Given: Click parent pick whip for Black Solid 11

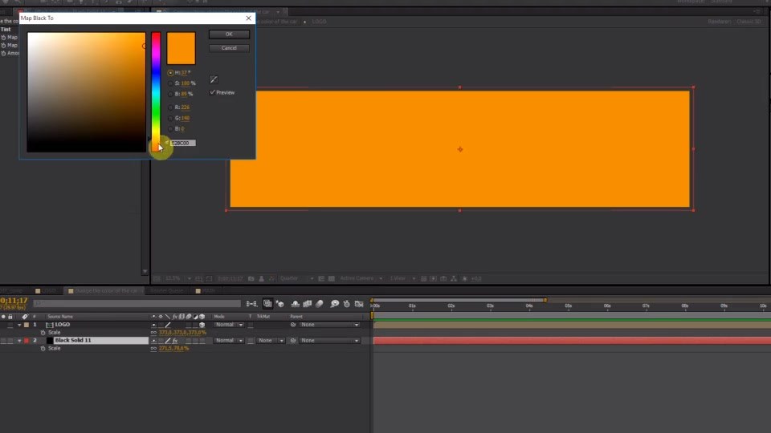Looking at the screenshot, I should [x=293, y=340].
